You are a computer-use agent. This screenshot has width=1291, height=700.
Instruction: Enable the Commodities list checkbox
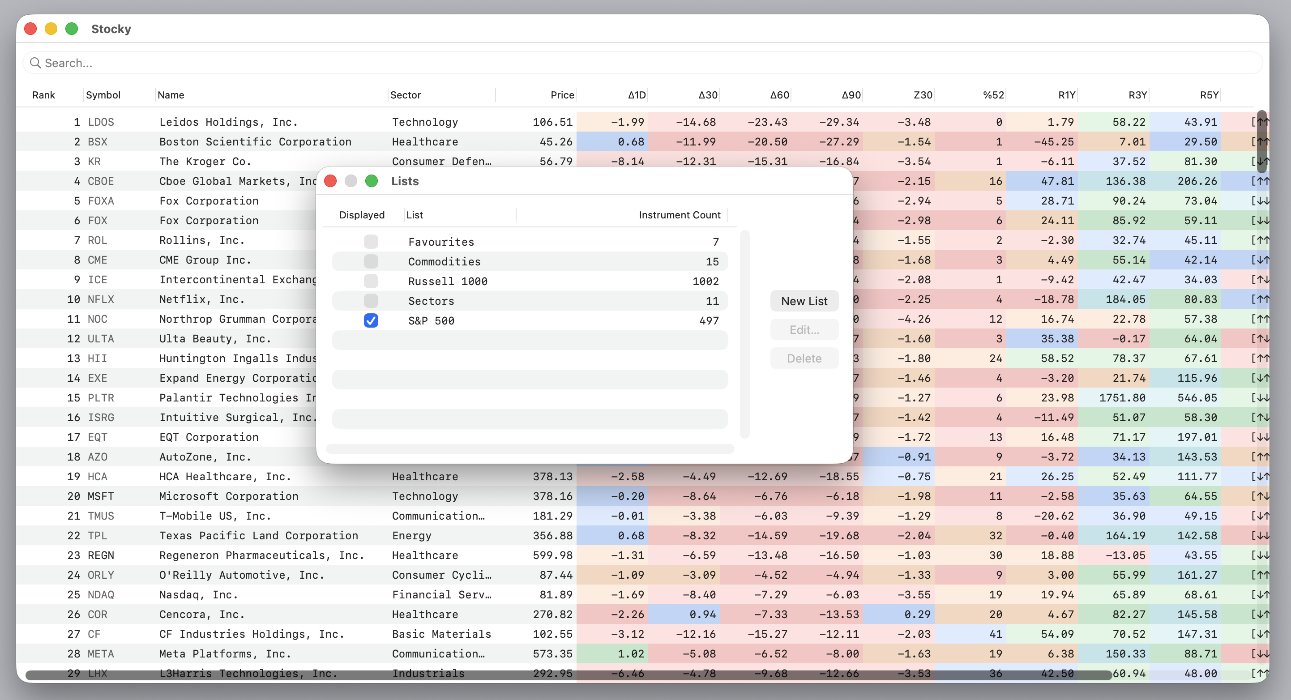[371, 261]
